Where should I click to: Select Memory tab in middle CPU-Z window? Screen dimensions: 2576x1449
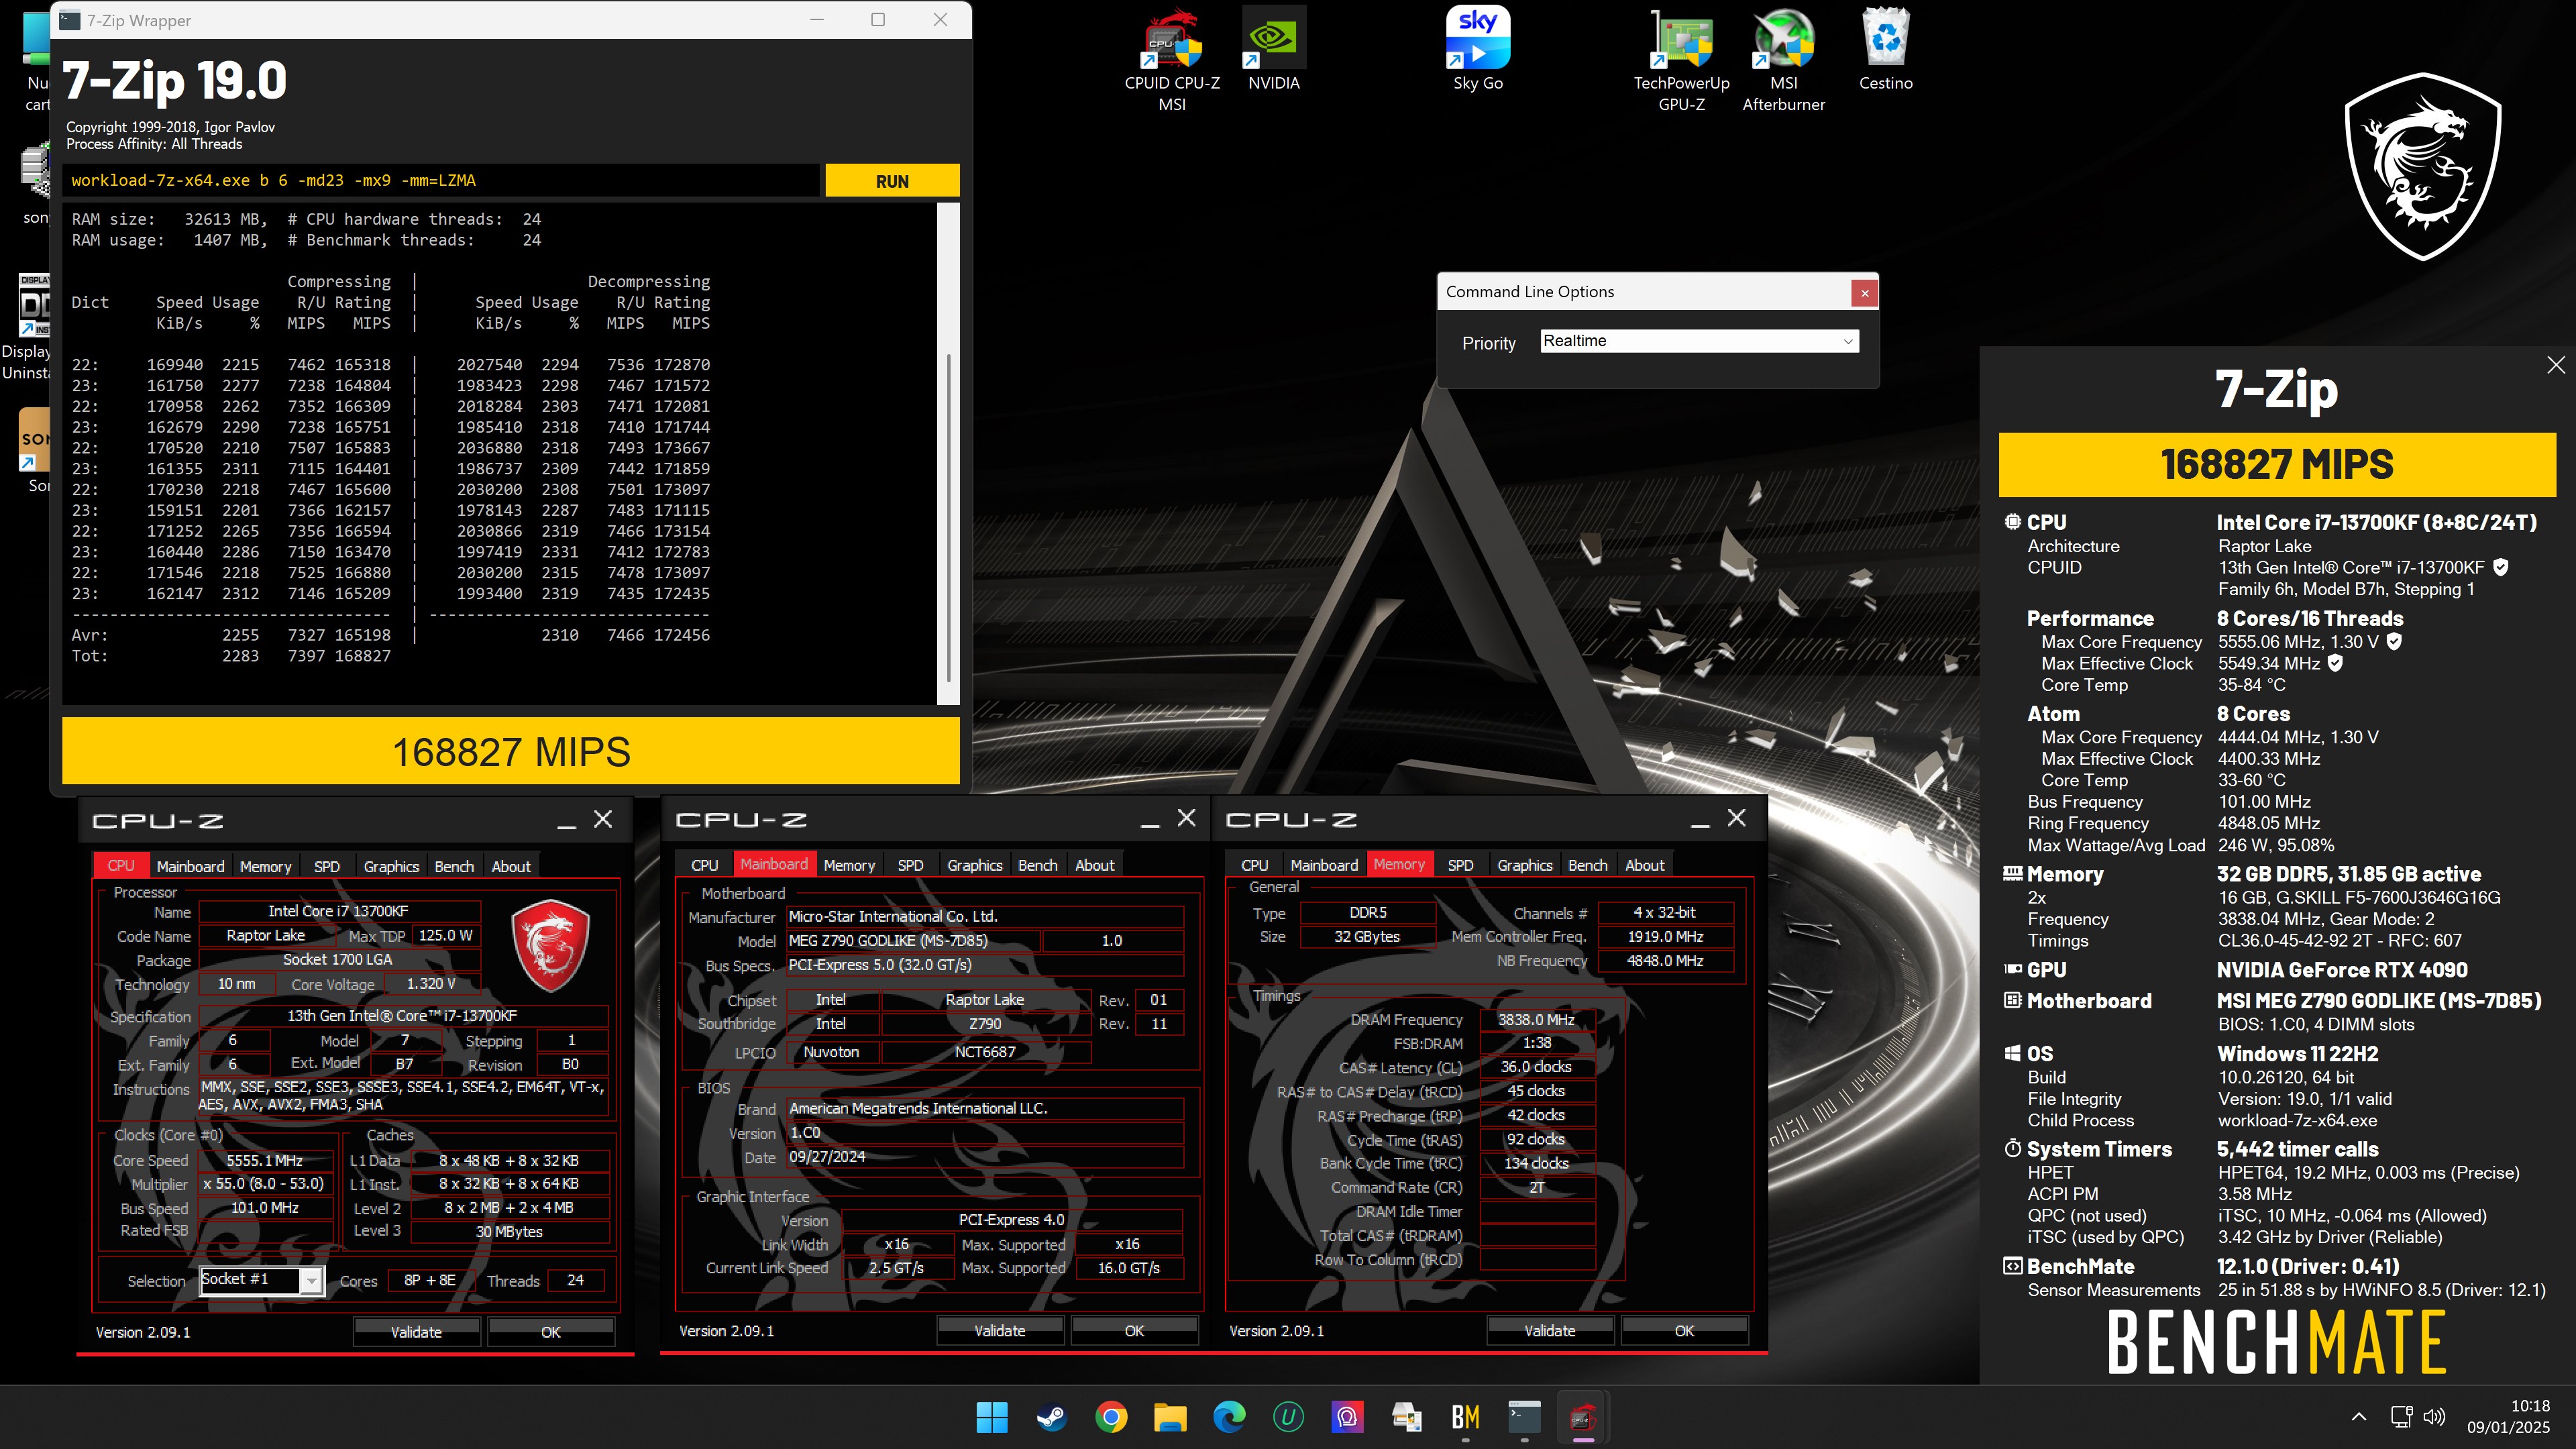click(x=849, y=865)
